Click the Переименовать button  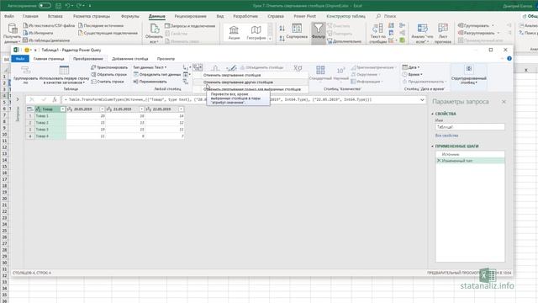tap(150, 82)
